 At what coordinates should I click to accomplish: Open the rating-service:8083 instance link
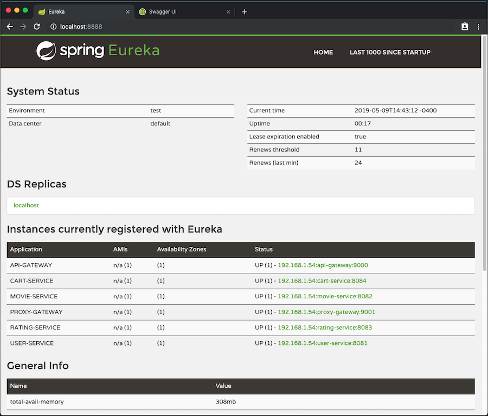(325, 328)
